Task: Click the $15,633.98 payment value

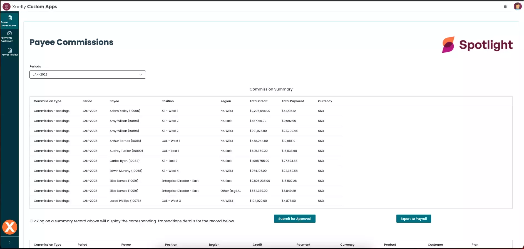Action: click(x=289, y=151)
